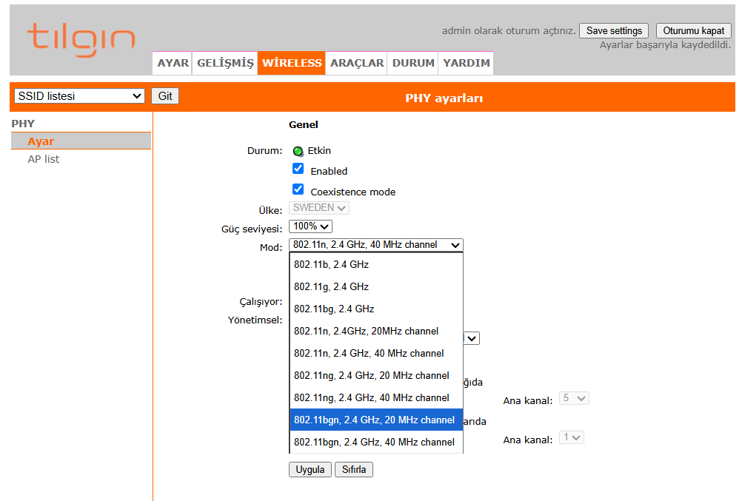Pick 802.11ng, 2.4 GHz, 20 MHz channel
The image size is (742, 501).
[376, 376]
